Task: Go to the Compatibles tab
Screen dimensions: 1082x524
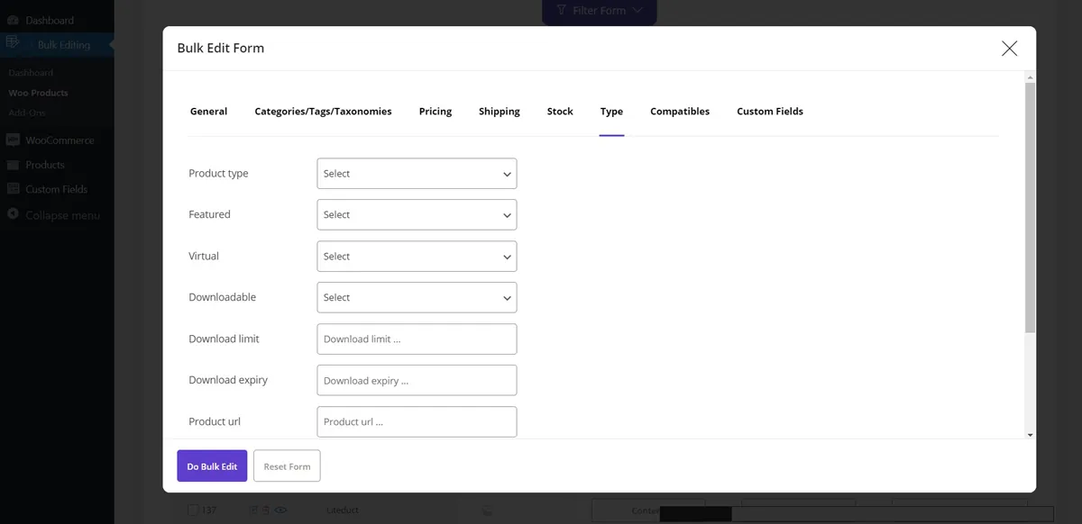Action: 680,112
